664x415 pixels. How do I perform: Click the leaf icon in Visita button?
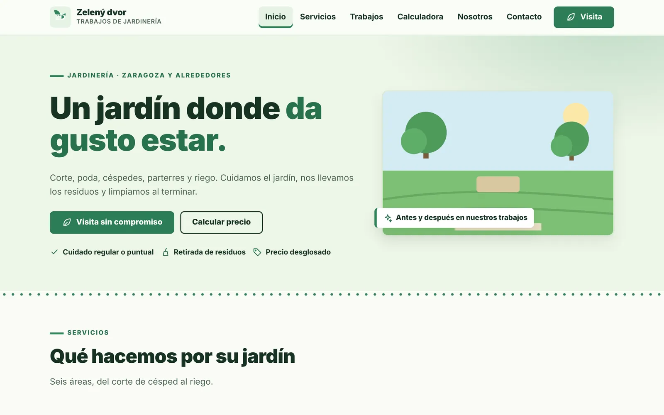tap(571, 17)
